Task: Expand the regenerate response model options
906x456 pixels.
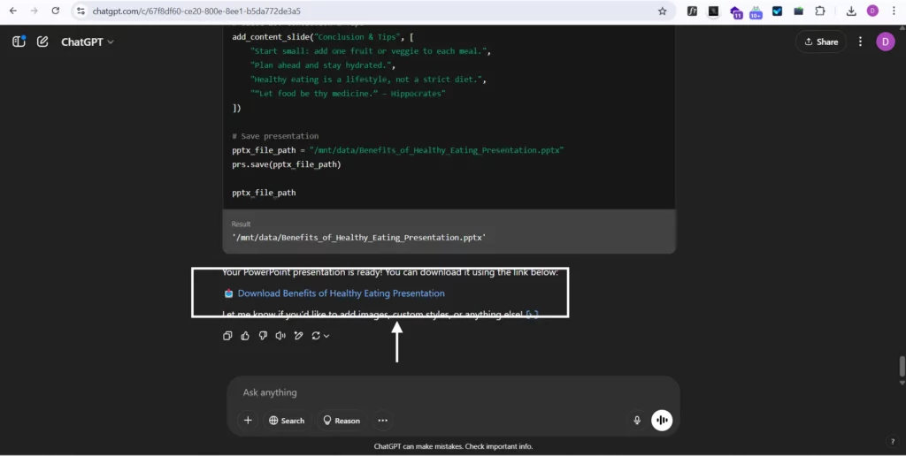Action: coord(320,336)
